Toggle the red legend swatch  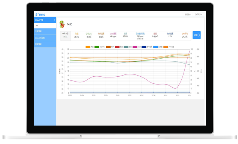[117, 47]
